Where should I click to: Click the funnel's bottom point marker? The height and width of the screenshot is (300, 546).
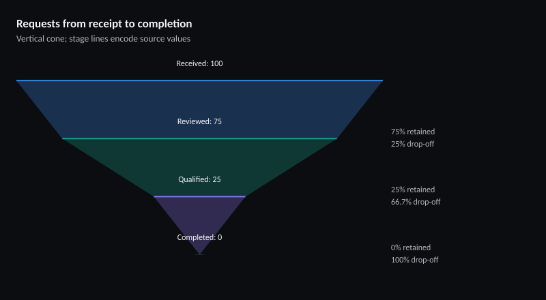coord(199,254)
